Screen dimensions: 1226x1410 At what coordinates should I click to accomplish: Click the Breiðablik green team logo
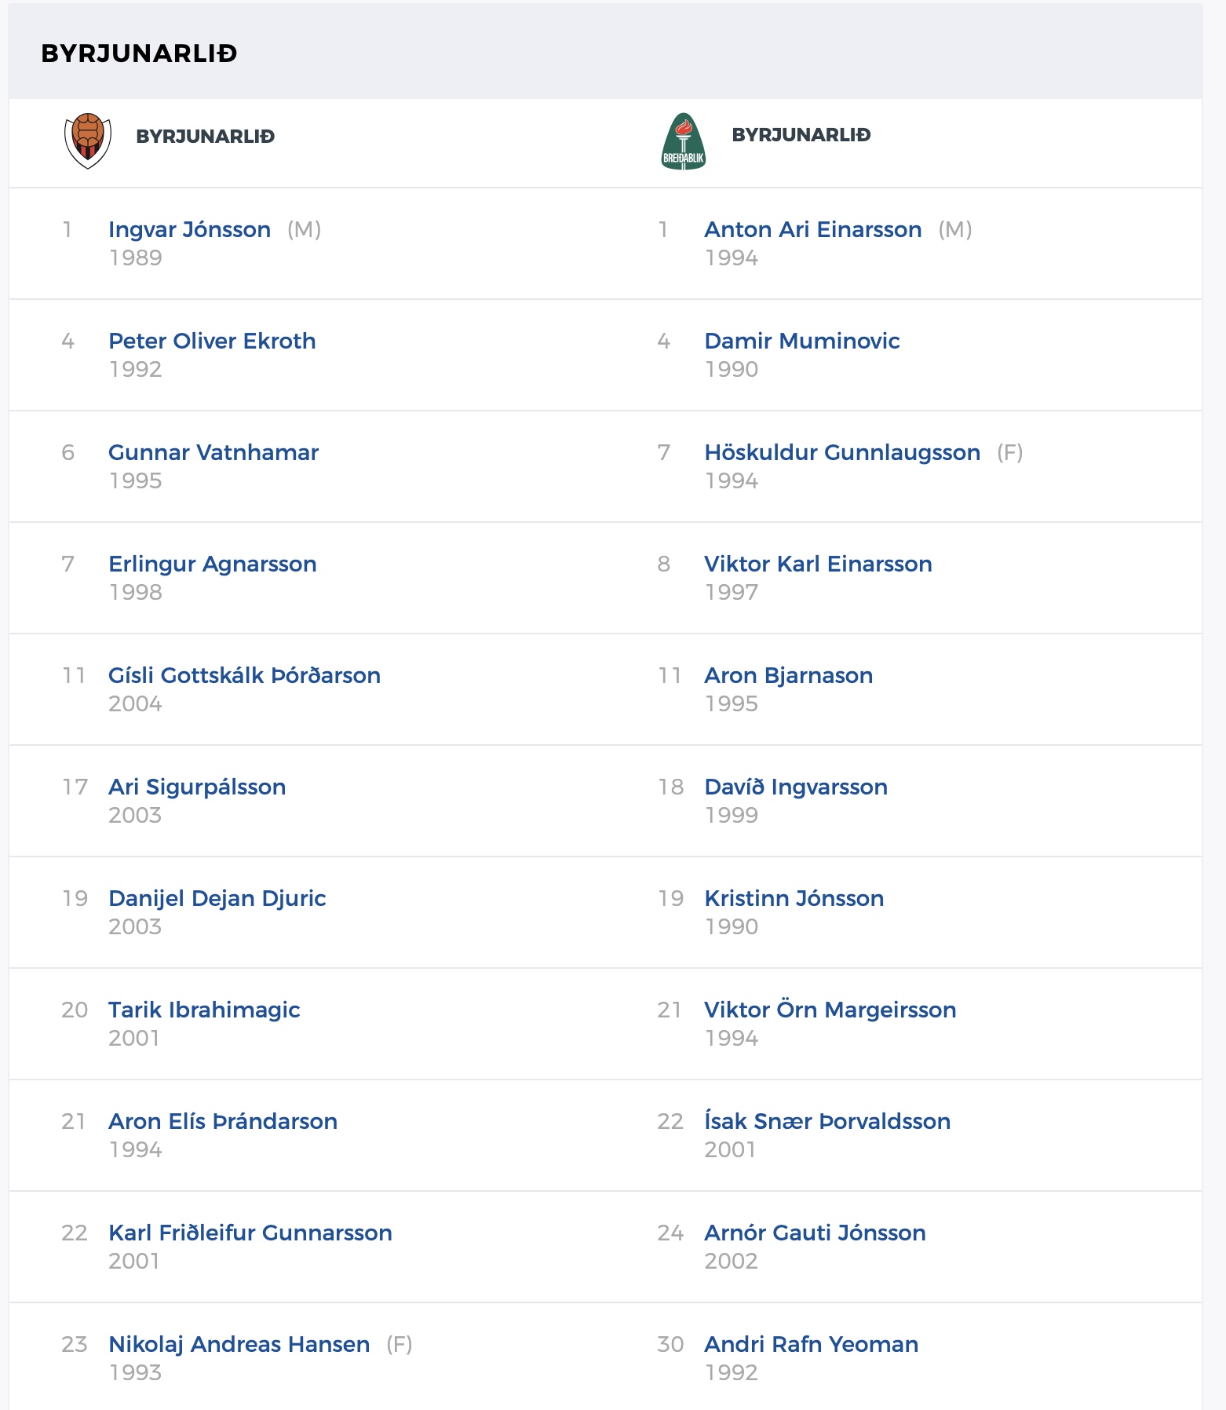point(684,141)
